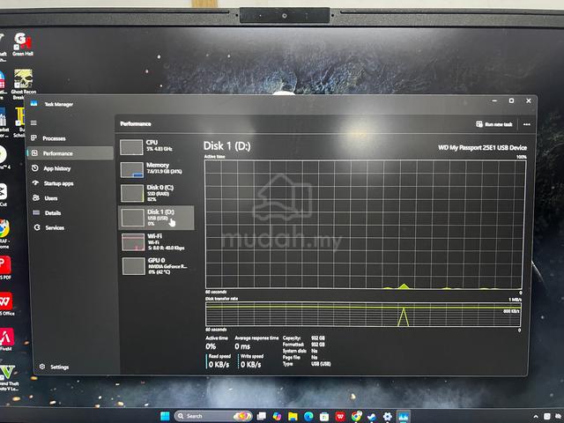Click the Settings gear icon in sidebar
Image resolution: width=564 pixels, height=423 pixels.
click(42, 367)
